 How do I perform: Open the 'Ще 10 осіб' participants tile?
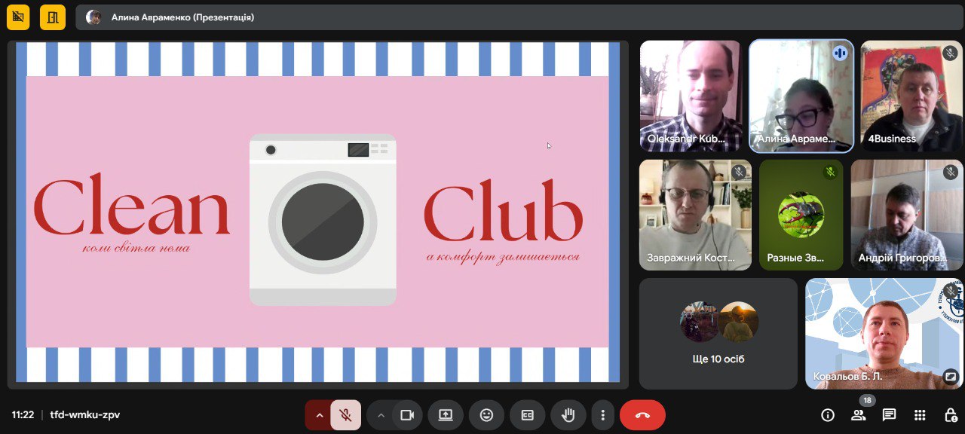point(718,333)
